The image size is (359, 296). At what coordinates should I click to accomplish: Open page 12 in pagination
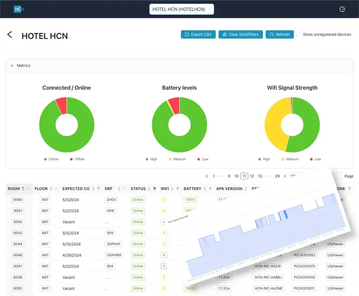click(x=252, y=176)
